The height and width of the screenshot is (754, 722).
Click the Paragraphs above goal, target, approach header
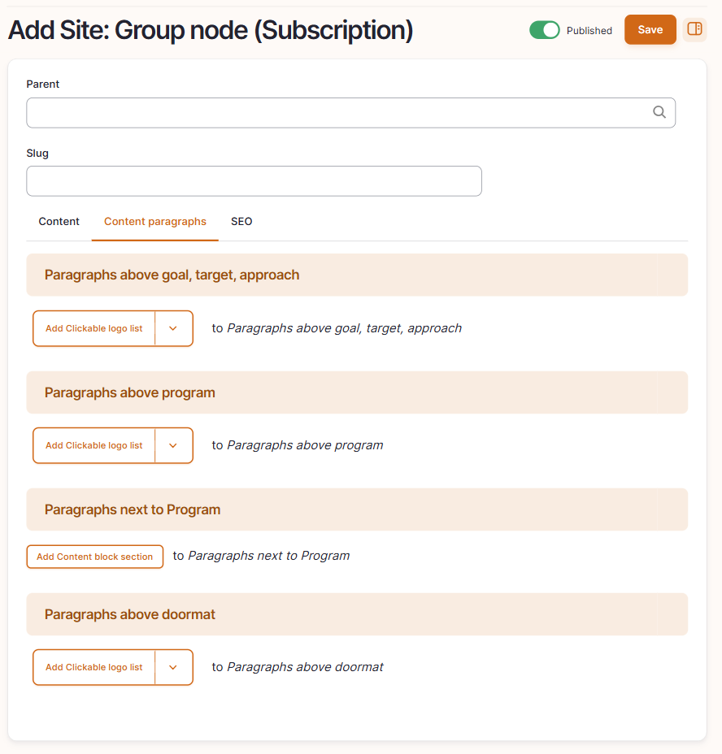point(357,275)
